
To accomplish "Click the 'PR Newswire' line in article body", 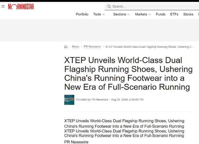I will coord(76,142).
